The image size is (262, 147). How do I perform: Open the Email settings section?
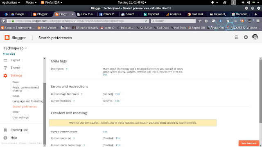pos(16,96)
